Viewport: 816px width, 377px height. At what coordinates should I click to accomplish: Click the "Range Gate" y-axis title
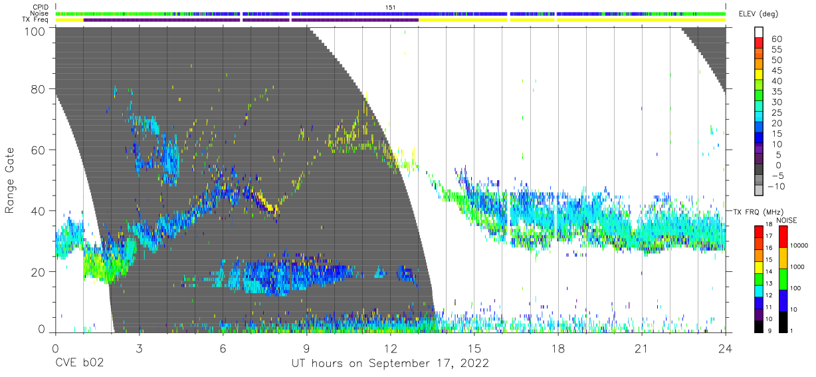click(x=10, y=181)
